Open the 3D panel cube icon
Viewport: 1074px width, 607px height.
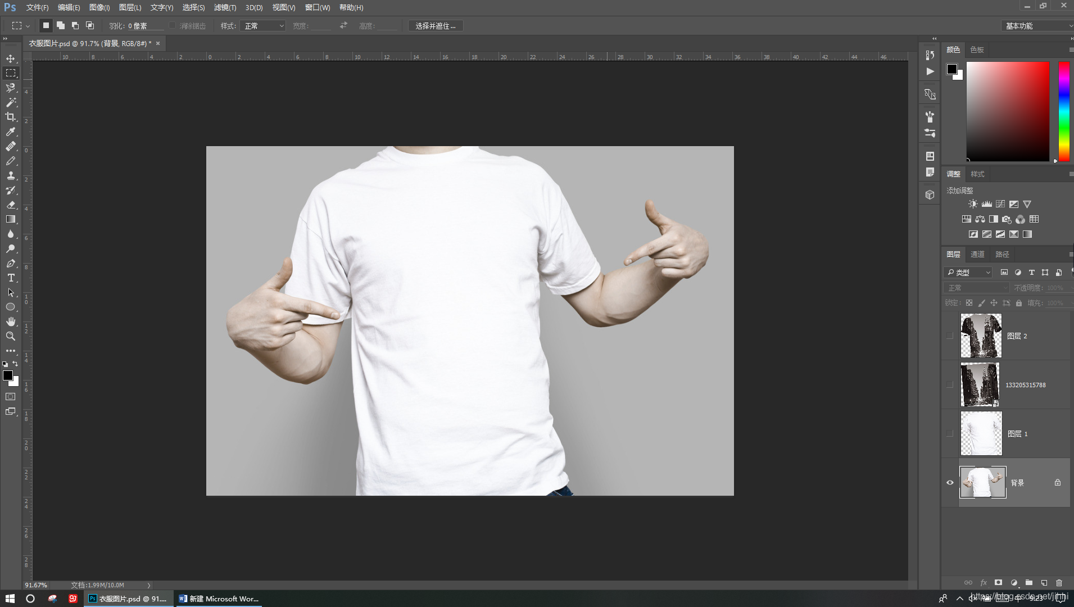click(x=930, y=194)
